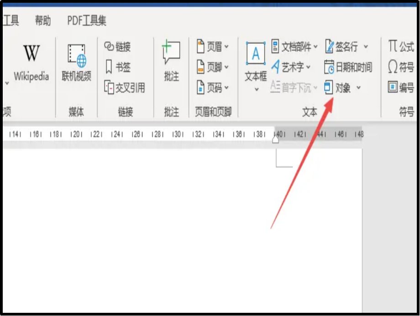Insert a Wikipedia reference
420x316 pixels.
(31, 62)
